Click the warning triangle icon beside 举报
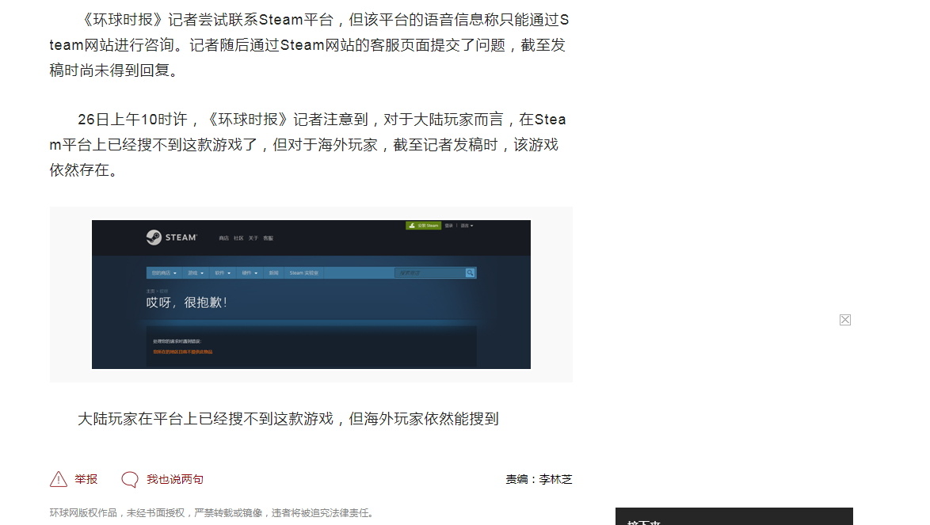The image size is (930, 525). [58, 479]
